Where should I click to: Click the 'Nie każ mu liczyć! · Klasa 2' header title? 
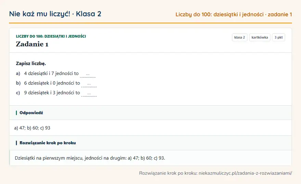click(x=55, y=14)
